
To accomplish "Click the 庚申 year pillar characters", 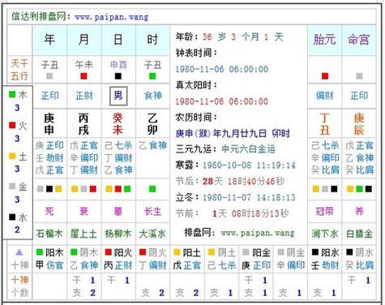I will pyautogui.click(x=49, y=124).
